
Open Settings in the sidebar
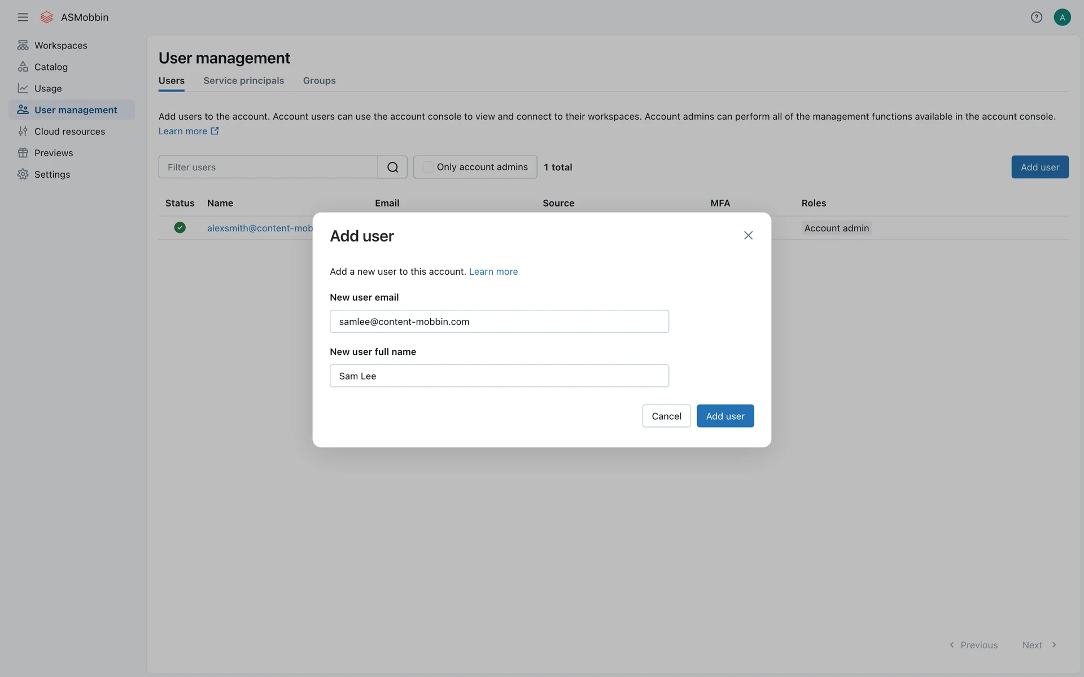[52, 174]
